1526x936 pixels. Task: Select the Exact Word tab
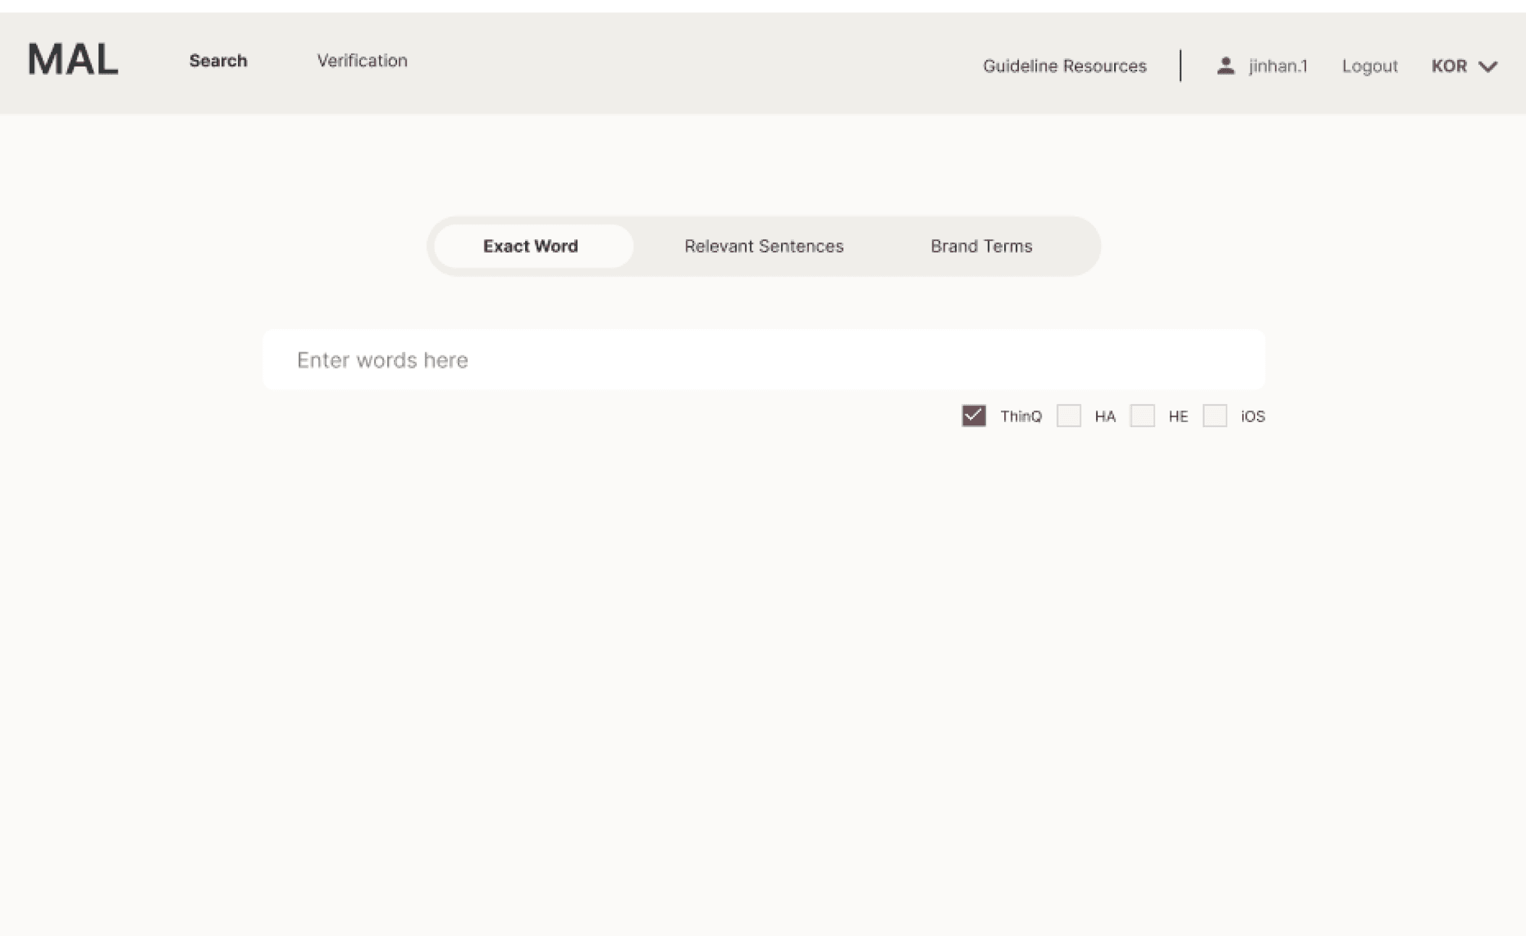point(530,246)
